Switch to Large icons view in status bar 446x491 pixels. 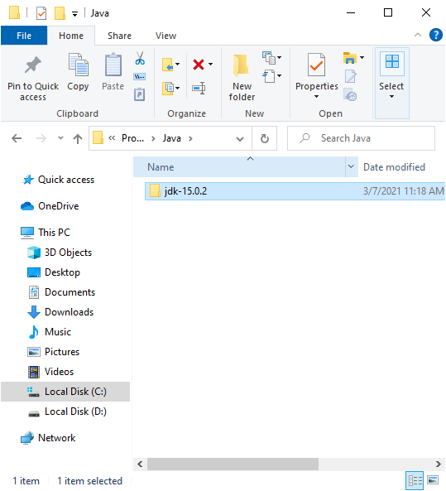[x=433, y=480]
